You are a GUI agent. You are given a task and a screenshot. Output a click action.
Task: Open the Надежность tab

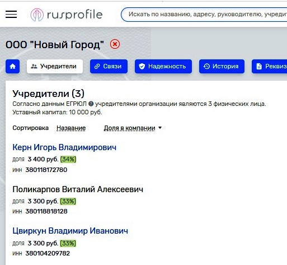[163, 66]
